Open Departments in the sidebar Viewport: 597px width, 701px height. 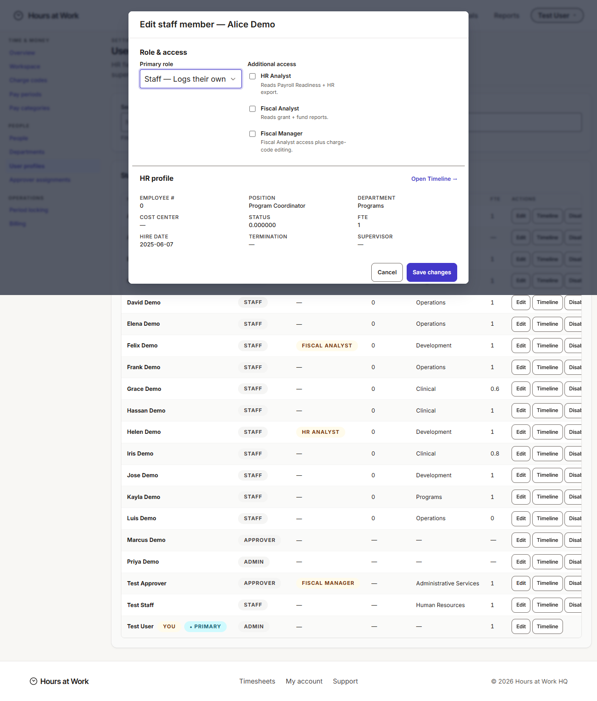(27, 152)
